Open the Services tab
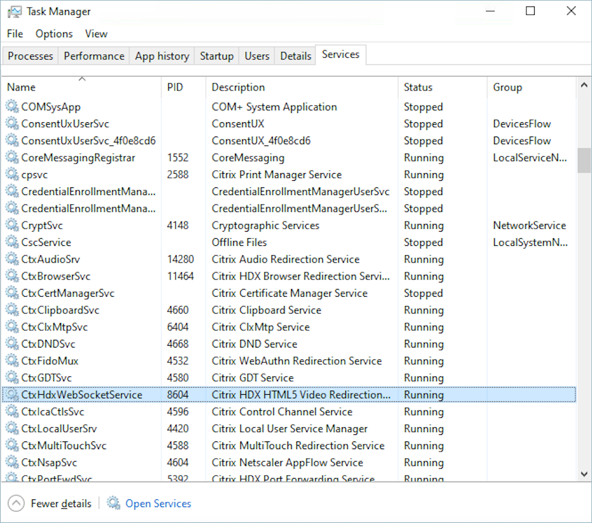 pos(341,54)
